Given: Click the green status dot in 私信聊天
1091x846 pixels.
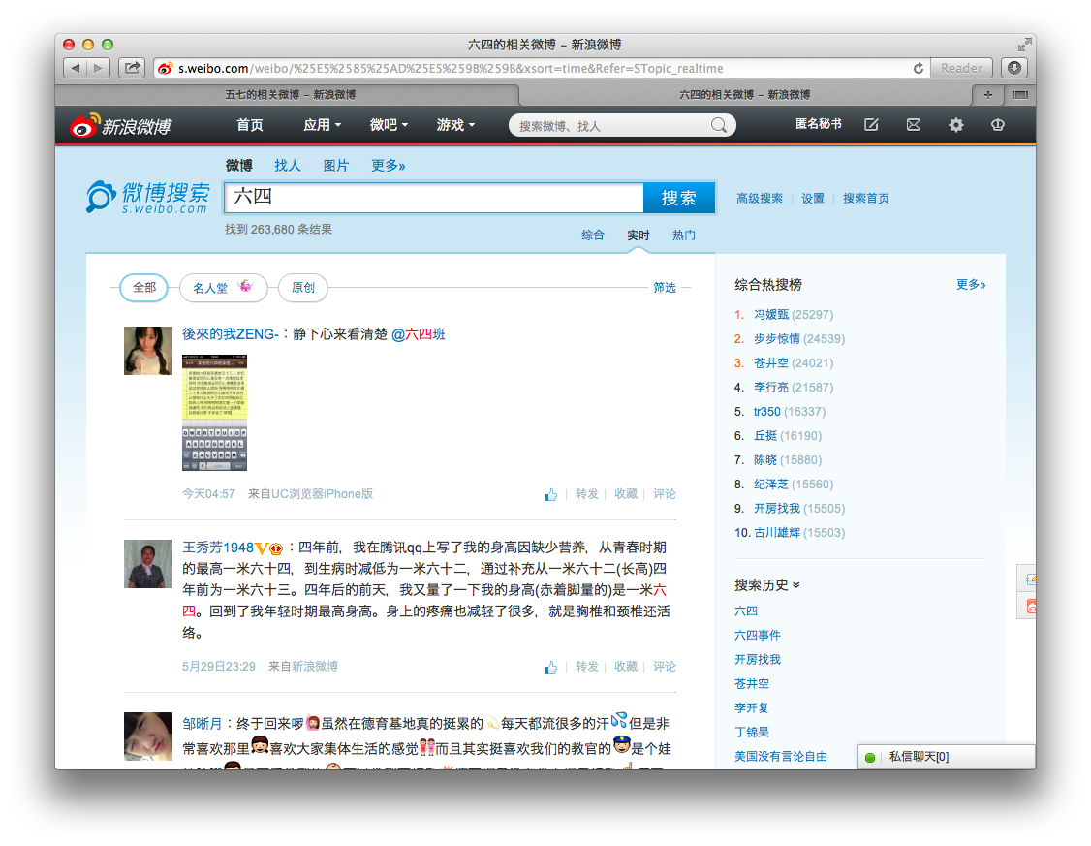Looking at the screenshot, I should point(870,757).
